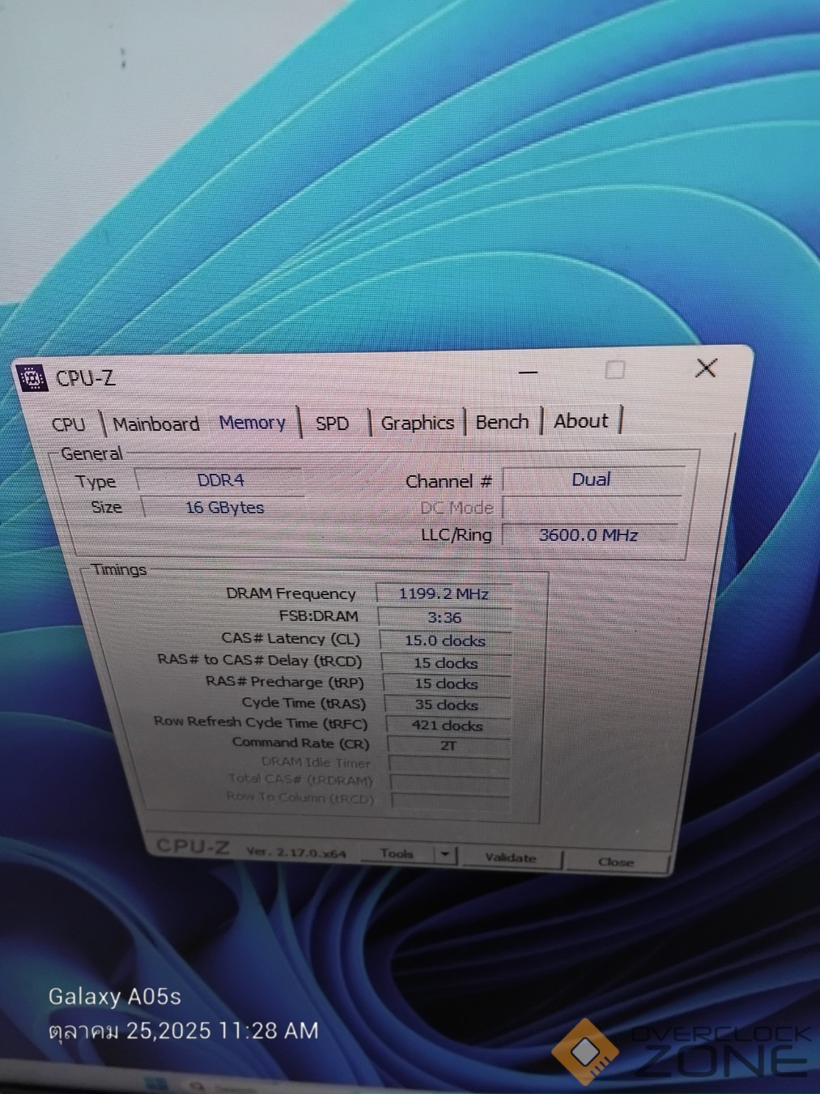Open the Bench tab

(502, 422)
